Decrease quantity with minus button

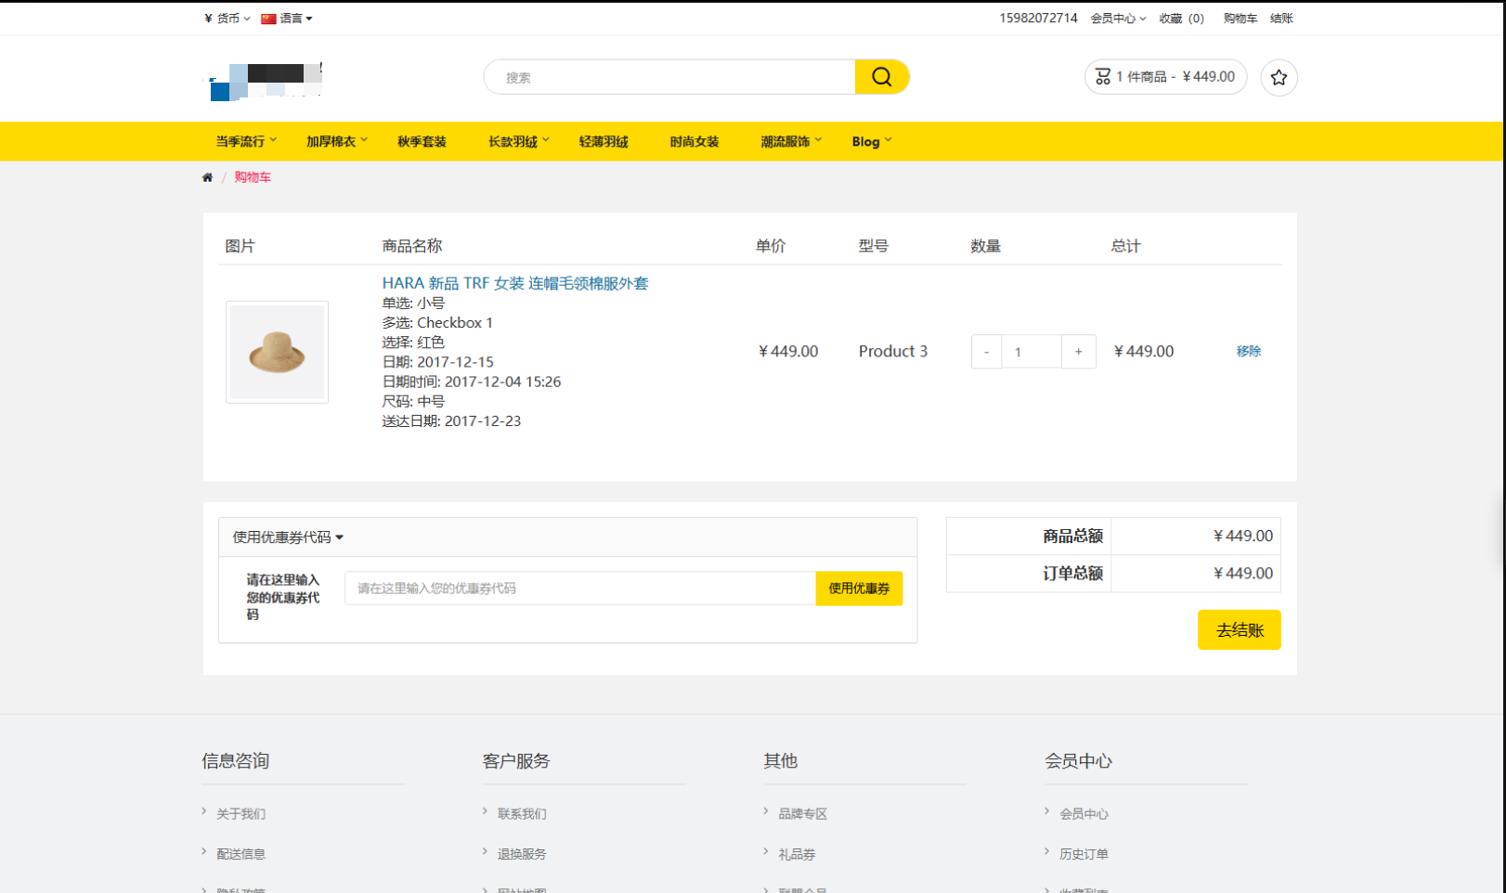986,352
